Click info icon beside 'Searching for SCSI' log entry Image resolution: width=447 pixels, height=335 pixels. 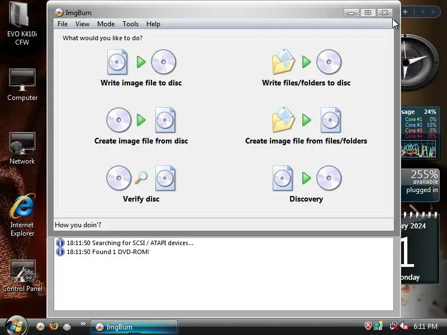pyautogui.click(x=60, y=243)
